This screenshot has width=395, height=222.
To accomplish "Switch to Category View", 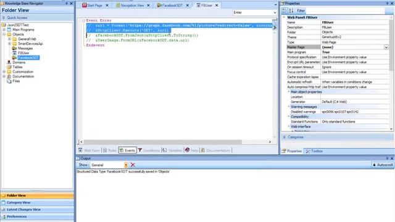I will click(37, 202).
